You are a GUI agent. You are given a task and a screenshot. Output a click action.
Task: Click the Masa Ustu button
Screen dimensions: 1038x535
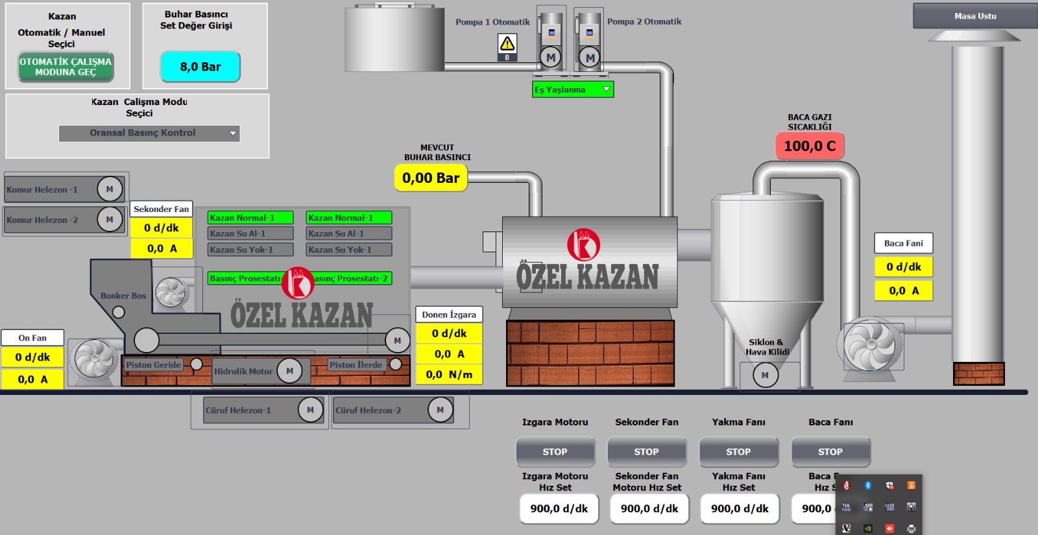click(975, 16)
